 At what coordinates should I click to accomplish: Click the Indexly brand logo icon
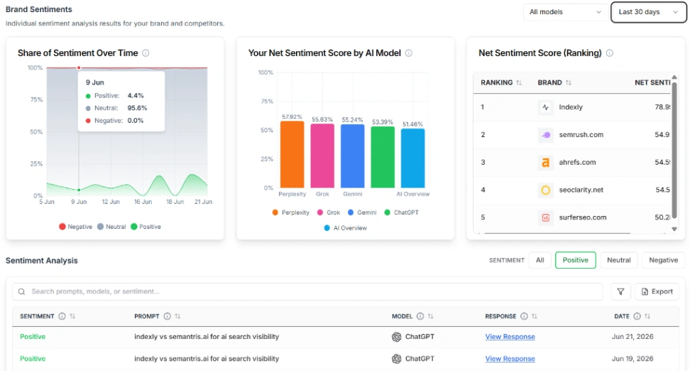[546, 107]
